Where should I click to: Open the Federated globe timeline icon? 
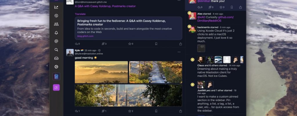pyautogui.click(x=56, y=15)
